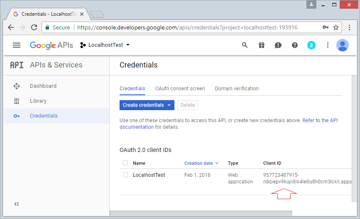Open the LocalhostTest client name link
Image resolution: width=360 pixels, height=219 pixels.
click(x=149, y=175)
